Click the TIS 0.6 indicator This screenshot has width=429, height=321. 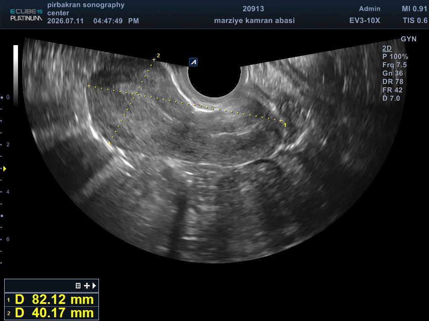point(415,20)
